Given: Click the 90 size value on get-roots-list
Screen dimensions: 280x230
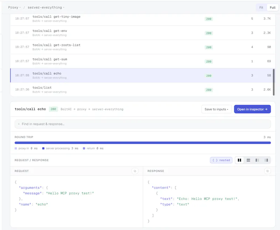Looking at the screenshot, I should click(x=269, y=47).
